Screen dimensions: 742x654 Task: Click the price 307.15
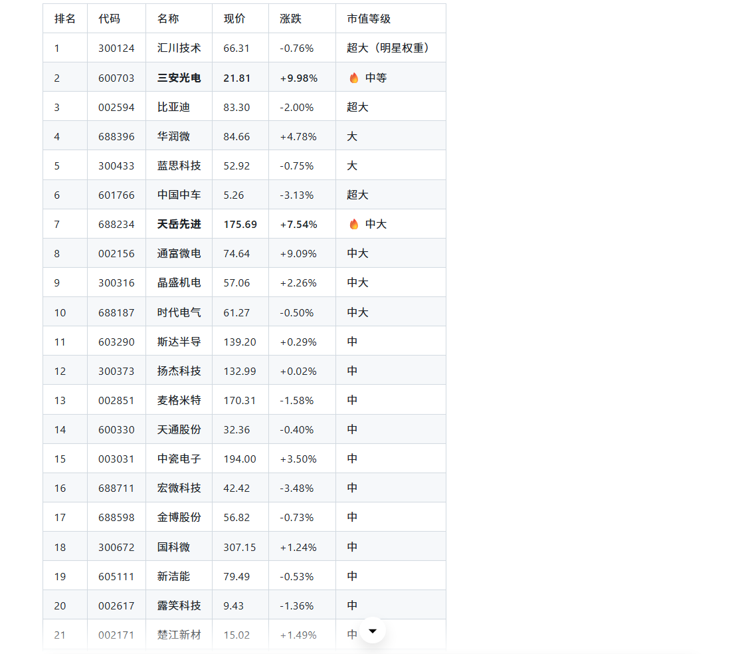click(239, 548)
